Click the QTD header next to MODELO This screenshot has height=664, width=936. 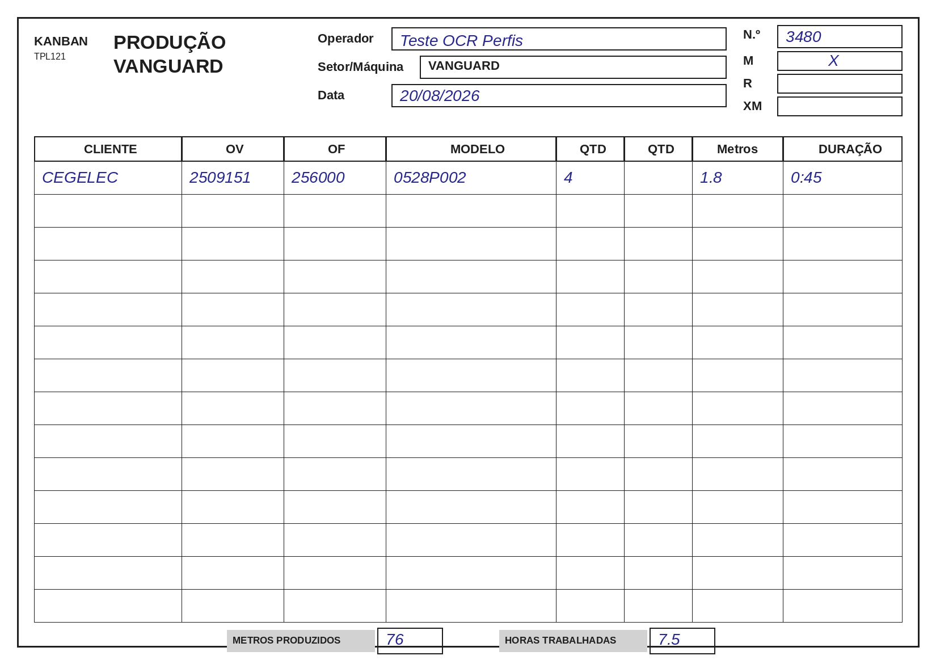pos(591,149)
